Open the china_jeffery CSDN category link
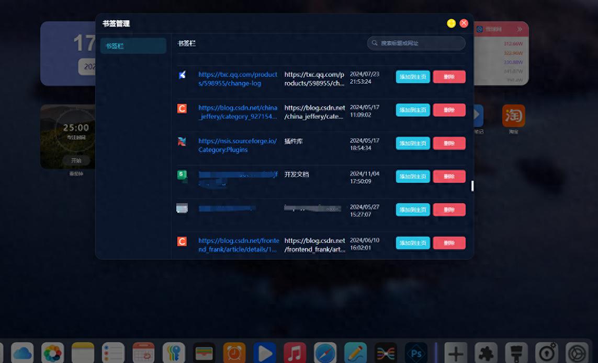Image resolution: width=598 pixels, height=363 pixels. coord(238,112)
